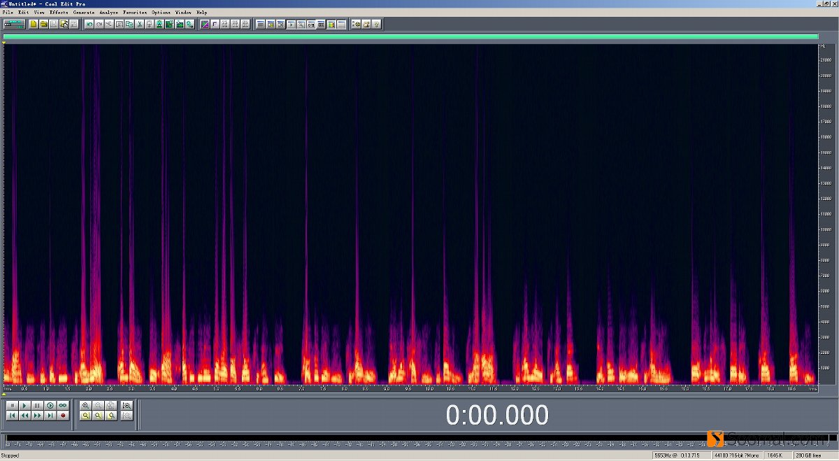Click the Help question mark toolbar icon
This screenshot has height=461, width=839.
pos(376,24)
